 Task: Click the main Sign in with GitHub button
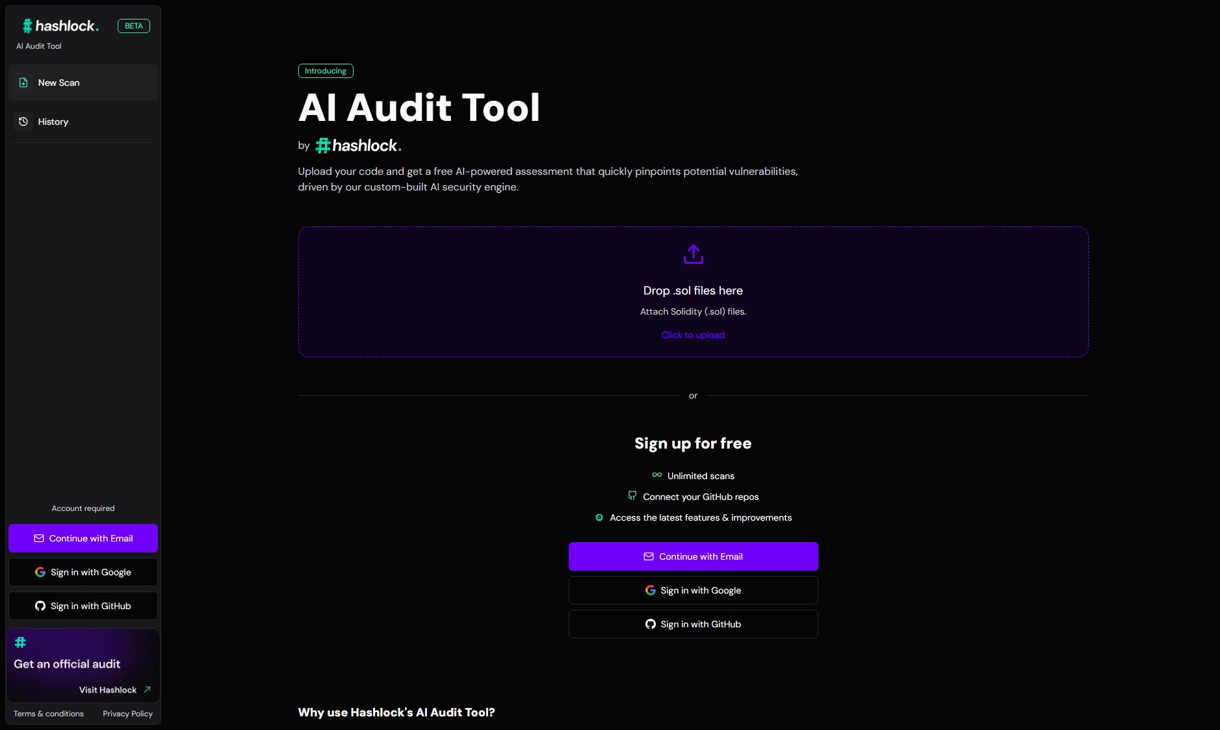(694, 624)
